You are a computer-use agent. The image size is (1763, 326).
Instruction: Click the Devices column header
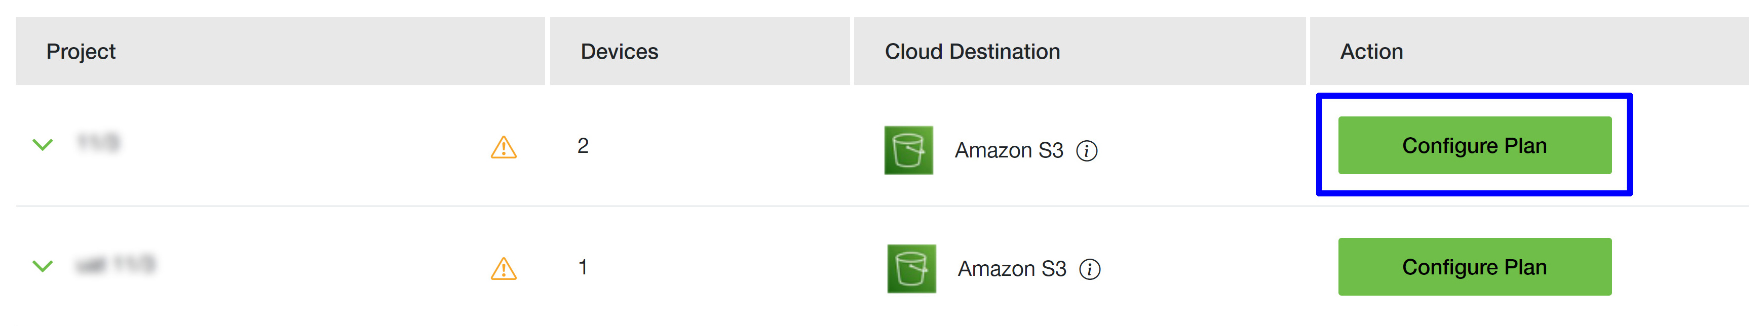620,51
